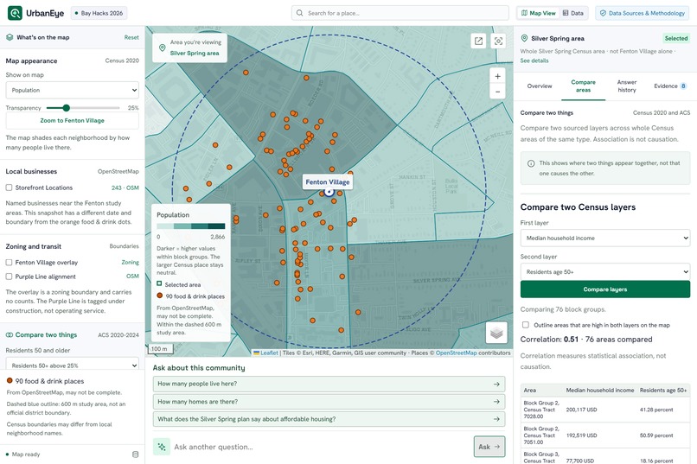This screenshot has height=464, width=697.
Task: Click the 'Residents age 50+' column header
Action: point(663,390)
